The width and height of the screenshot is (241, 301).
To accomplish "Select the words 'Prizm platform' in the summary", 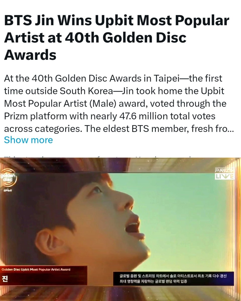I will click(x=35, y=116).
